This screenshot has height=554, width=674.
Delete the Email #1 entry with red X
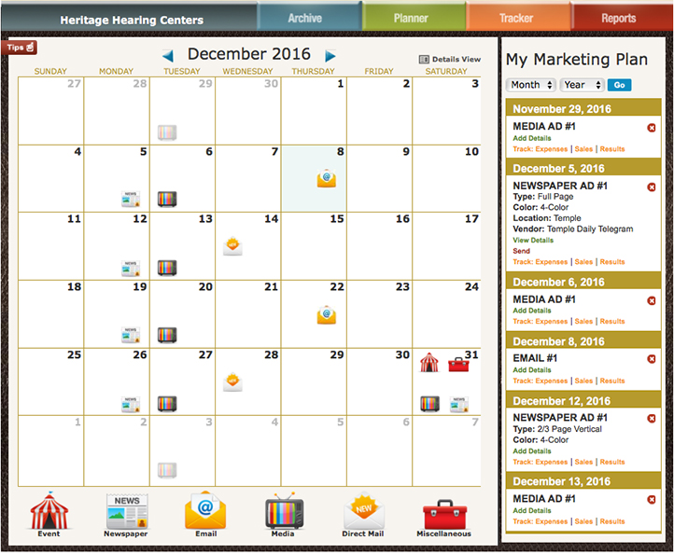click(x=652, y=359)
